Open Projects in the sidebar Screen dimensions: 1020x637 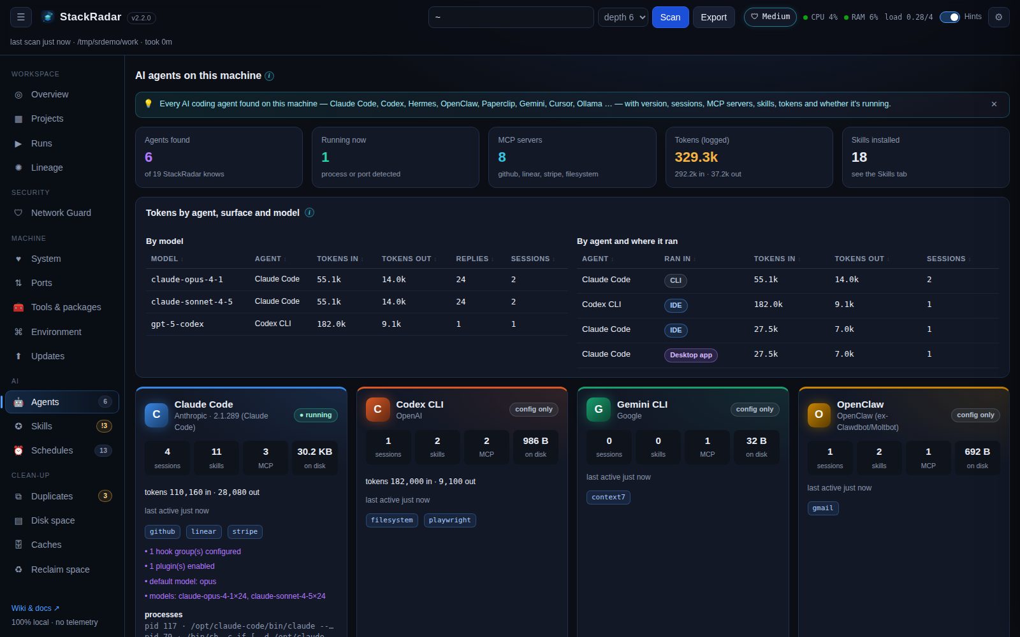[62, 118]
